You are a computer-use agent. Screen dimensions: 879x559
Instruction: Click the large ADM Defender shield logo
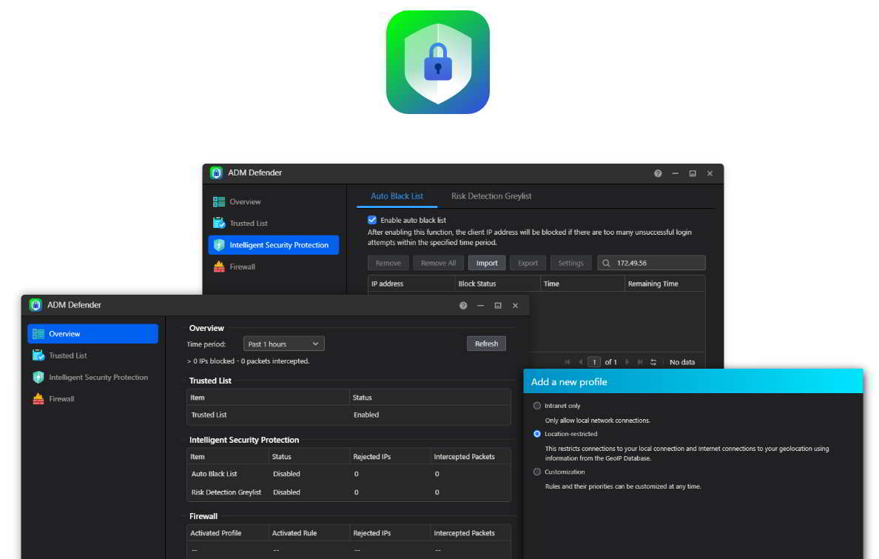pos(438,61)
